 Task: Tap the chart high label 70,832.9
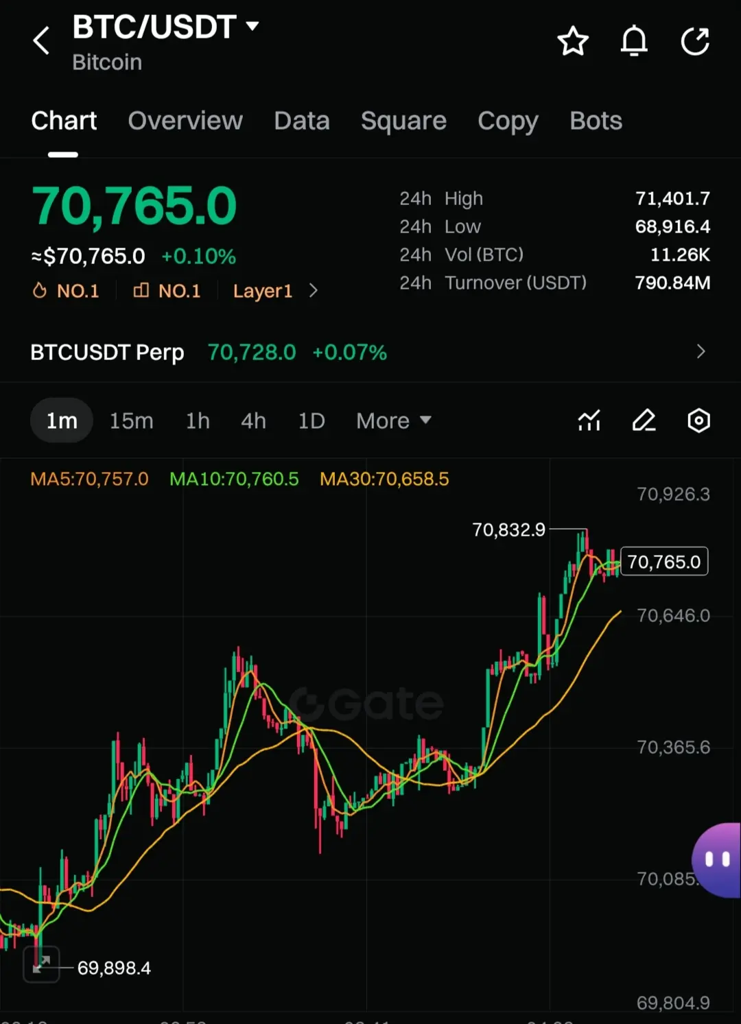click(508, 529)
